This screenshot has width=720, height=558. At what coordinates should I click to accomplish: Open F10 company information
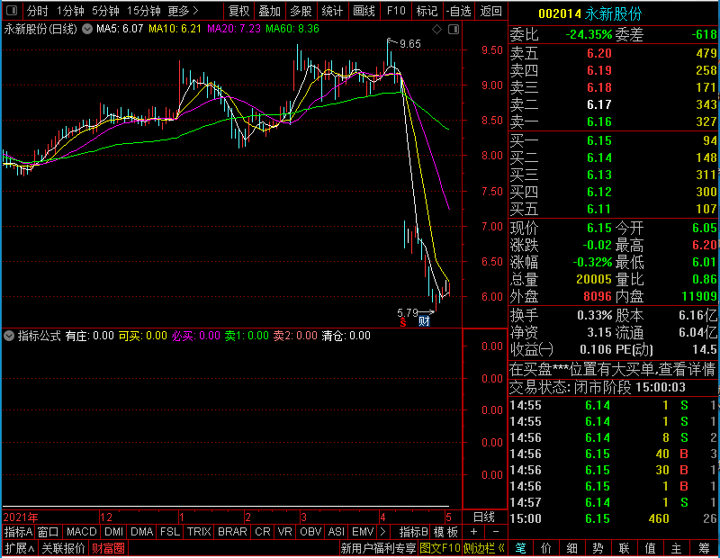point(396,11)
